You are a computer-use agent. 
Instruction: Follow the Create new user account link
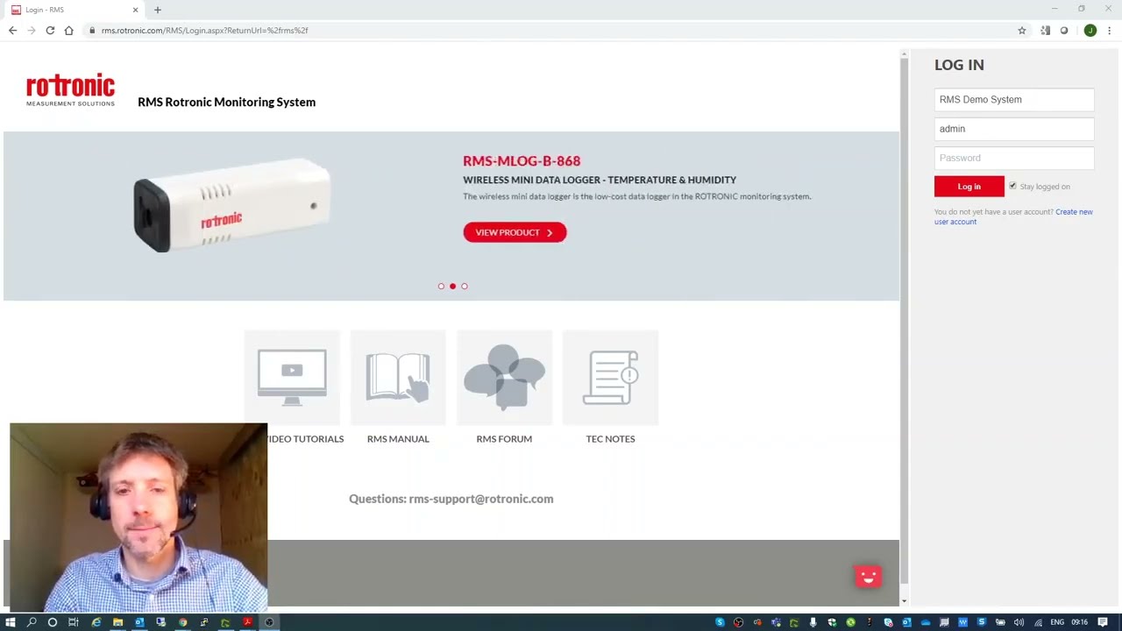click(x=1013, y=216)
